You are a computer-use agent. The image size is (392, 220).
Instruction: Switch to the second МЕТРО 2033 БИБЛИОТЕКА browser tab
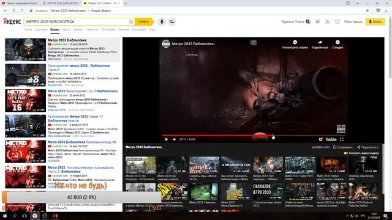pos(61,3)
